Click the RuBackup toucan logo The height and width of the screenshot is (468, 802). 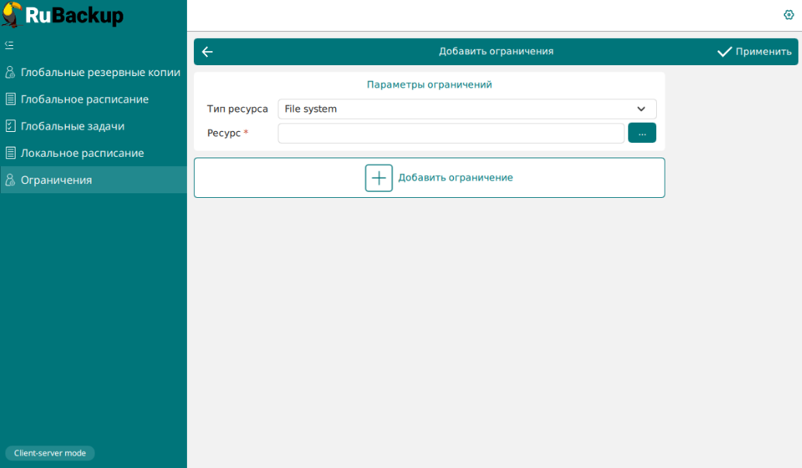(12, 14)
